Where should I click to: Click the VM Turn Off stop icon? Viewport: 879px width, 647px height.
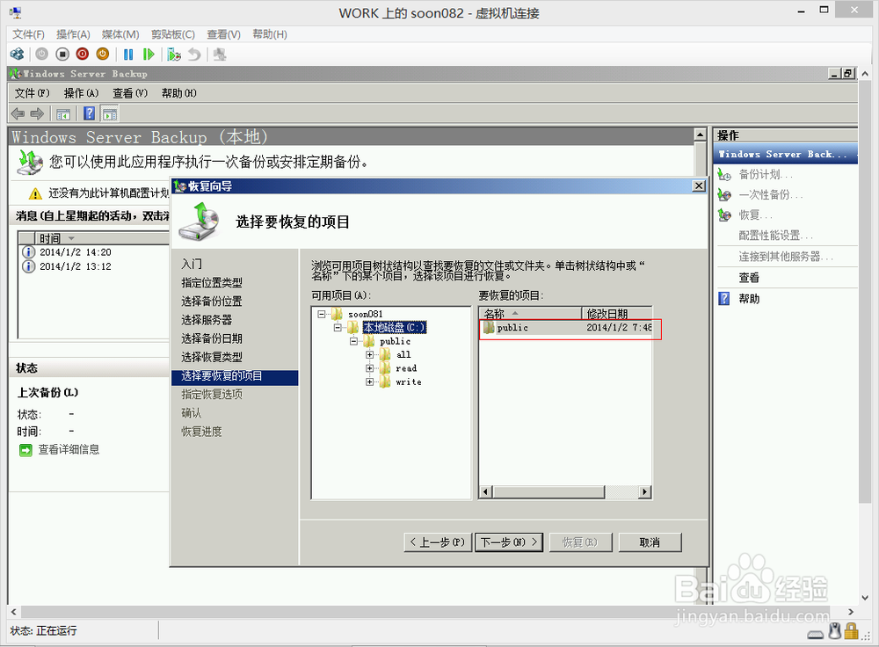(62, 55)
